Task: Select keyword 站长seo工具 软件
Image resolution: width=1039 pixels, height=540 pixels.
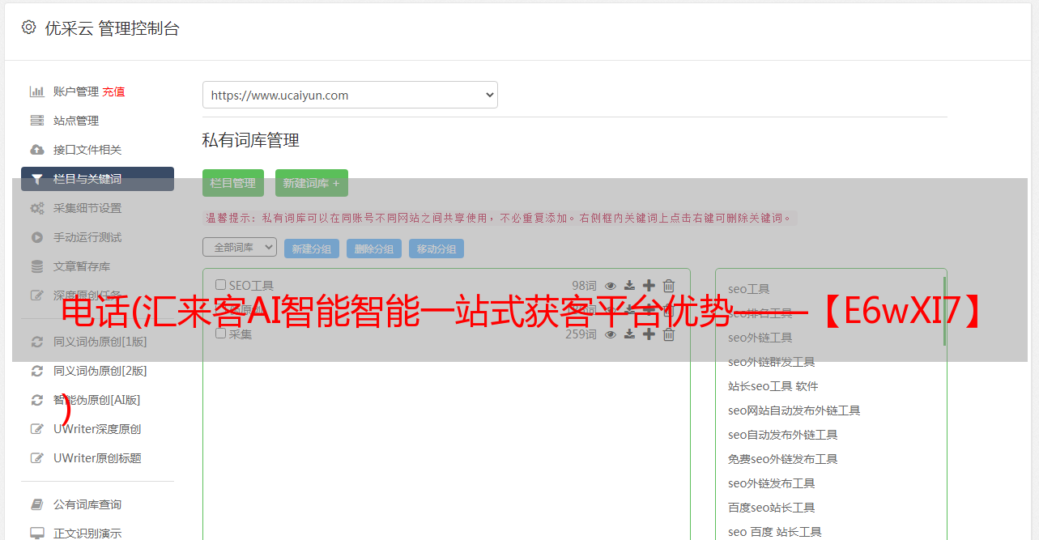Action: click(x=773, y=386)
